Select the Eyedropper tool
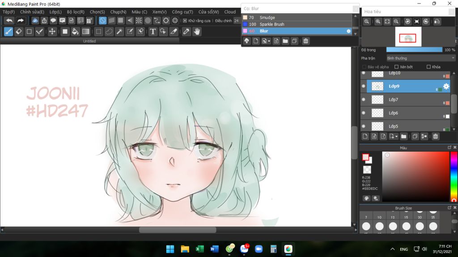This screenshot has width=458, height=257. point(187,32)
